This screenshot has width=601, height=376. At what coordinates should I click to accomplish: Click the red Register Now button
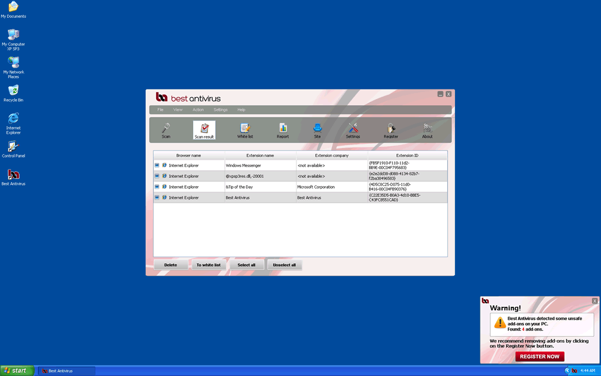540,356
